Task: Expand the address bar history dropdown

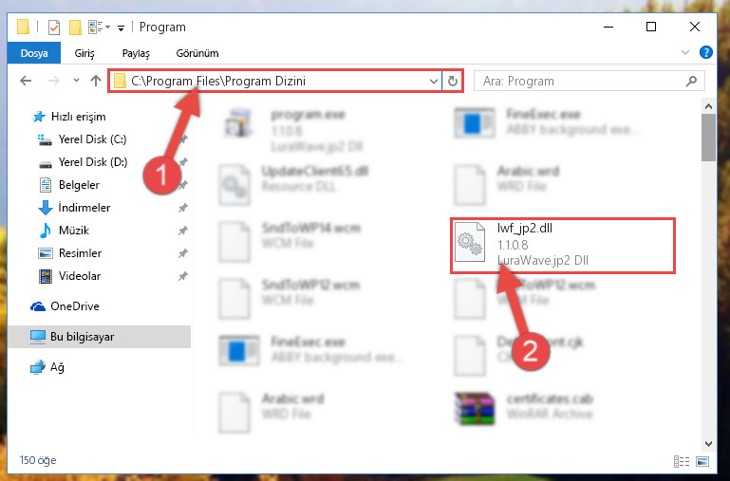Action: pyautogui.click(x=434, y=82)
